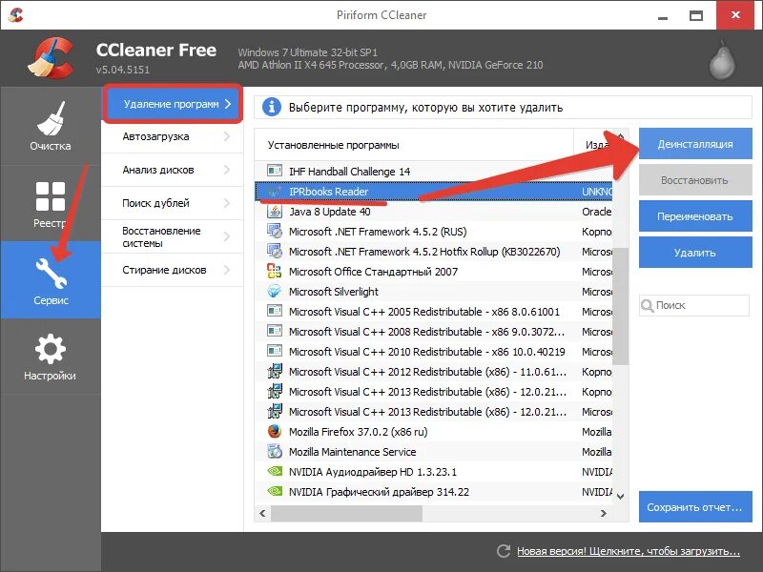
Task: Click the IPRbooks Reader program icon
Action: point(275,192)
